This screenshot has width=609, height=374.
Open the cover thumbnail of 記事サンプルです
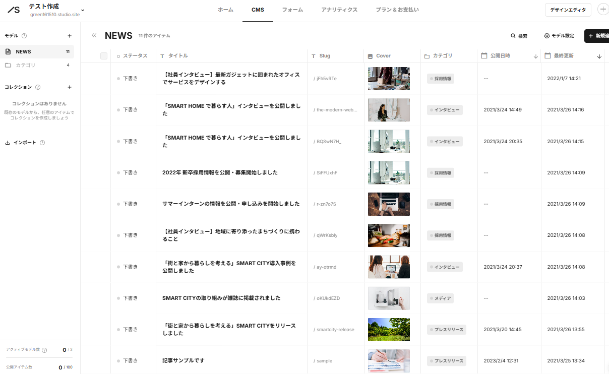[389, 361]
